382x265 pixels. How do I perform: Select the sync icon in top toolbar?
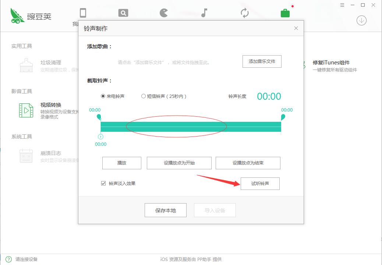pyautogui.click(x=245, y=12)
